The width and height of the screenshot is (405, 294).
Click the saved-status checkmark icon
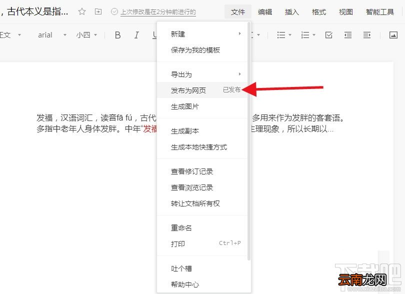pos(114,11)
